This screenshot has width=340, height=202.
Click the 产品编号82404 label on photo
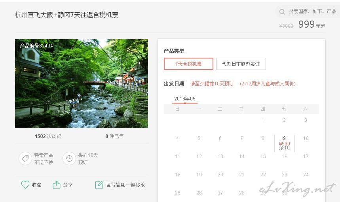pyautogui.click(x=36, y=46)
